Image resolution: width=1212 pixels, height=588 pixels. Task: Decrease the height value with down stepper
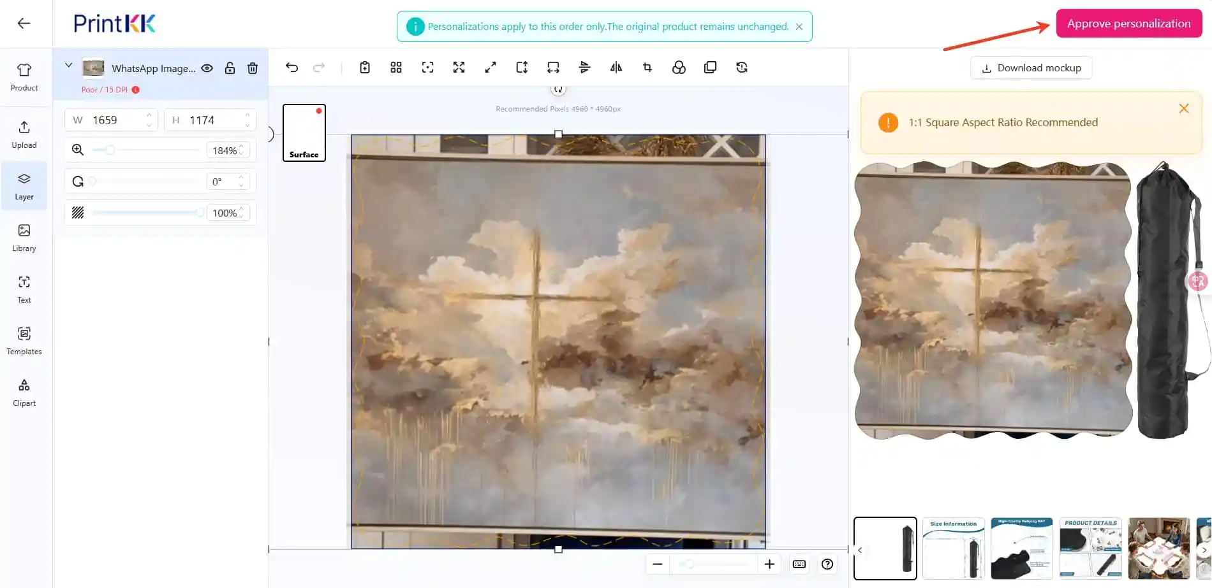tap(247, 124)
